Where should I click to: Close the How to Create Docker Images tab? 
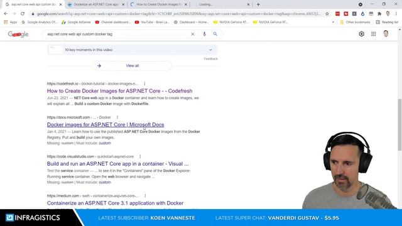point(186,4)
